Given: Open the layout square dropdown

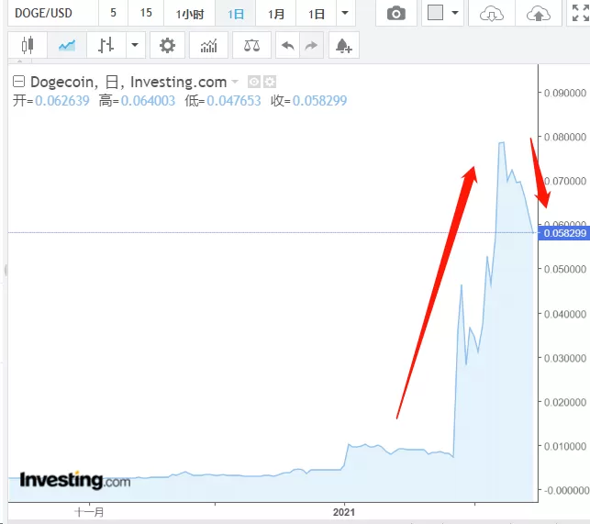Looking at the screenshot, I should coord(442,13).
